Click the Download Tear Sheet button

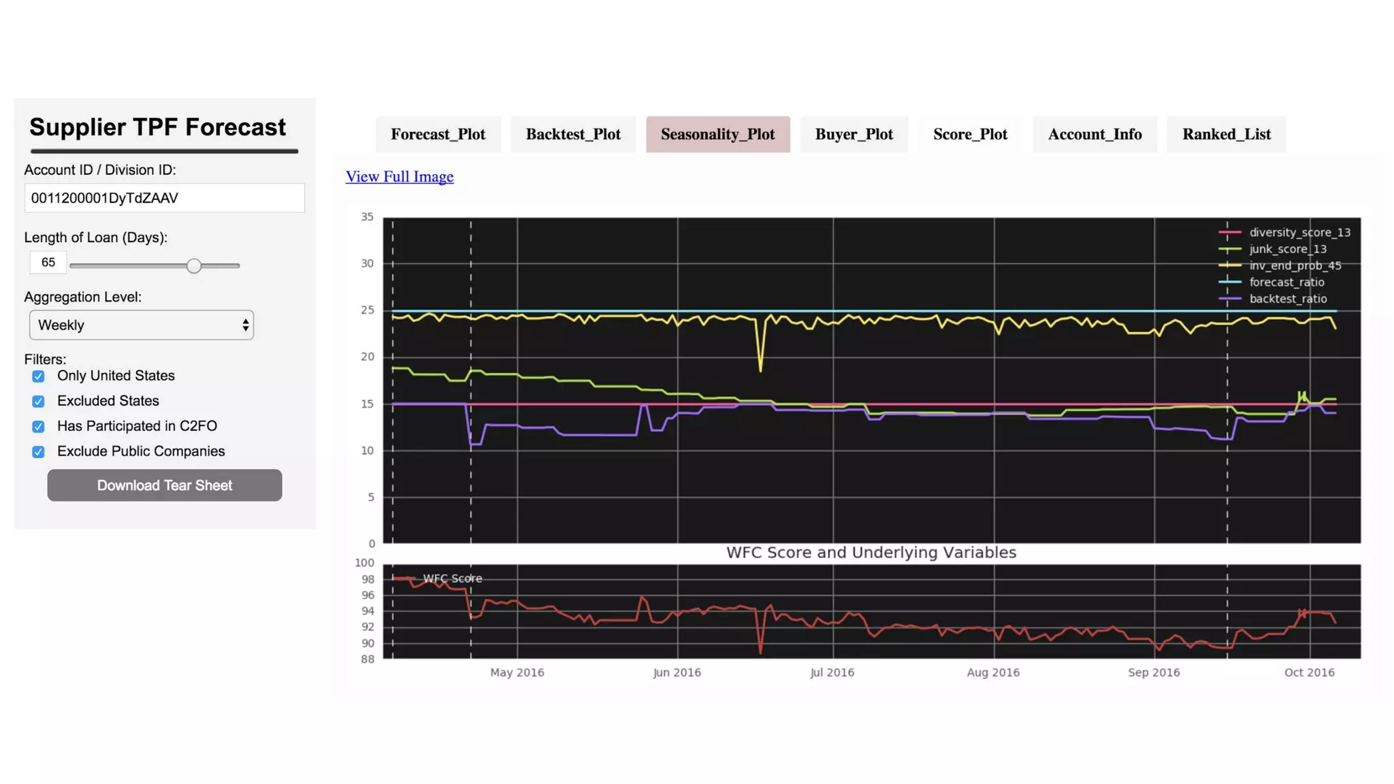165,485
